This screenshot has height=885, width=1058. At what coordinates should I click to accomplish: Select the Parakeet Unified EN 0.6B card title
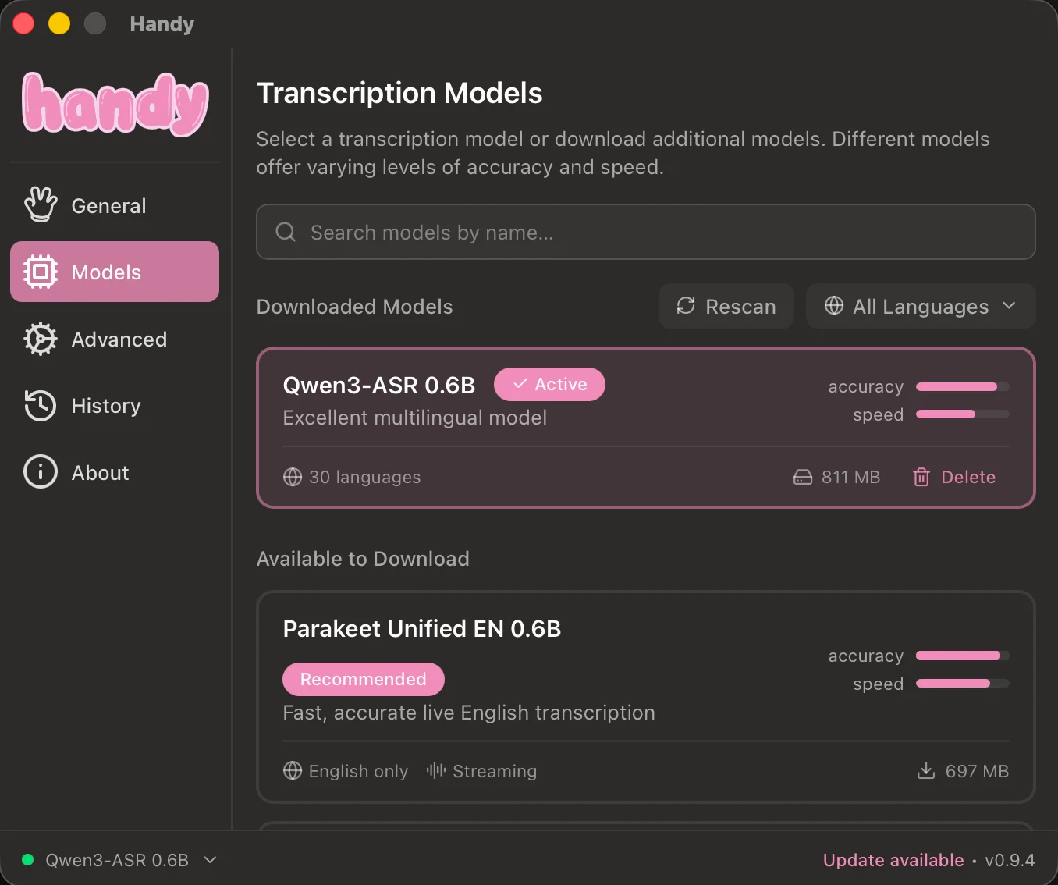point(422,629)
